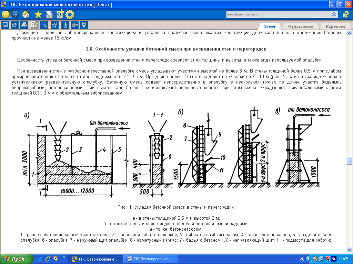Click the text 'прочности не менее 15 кг/см.'
The width and height of the screenshot is (353, 264).
pos(42,38)
